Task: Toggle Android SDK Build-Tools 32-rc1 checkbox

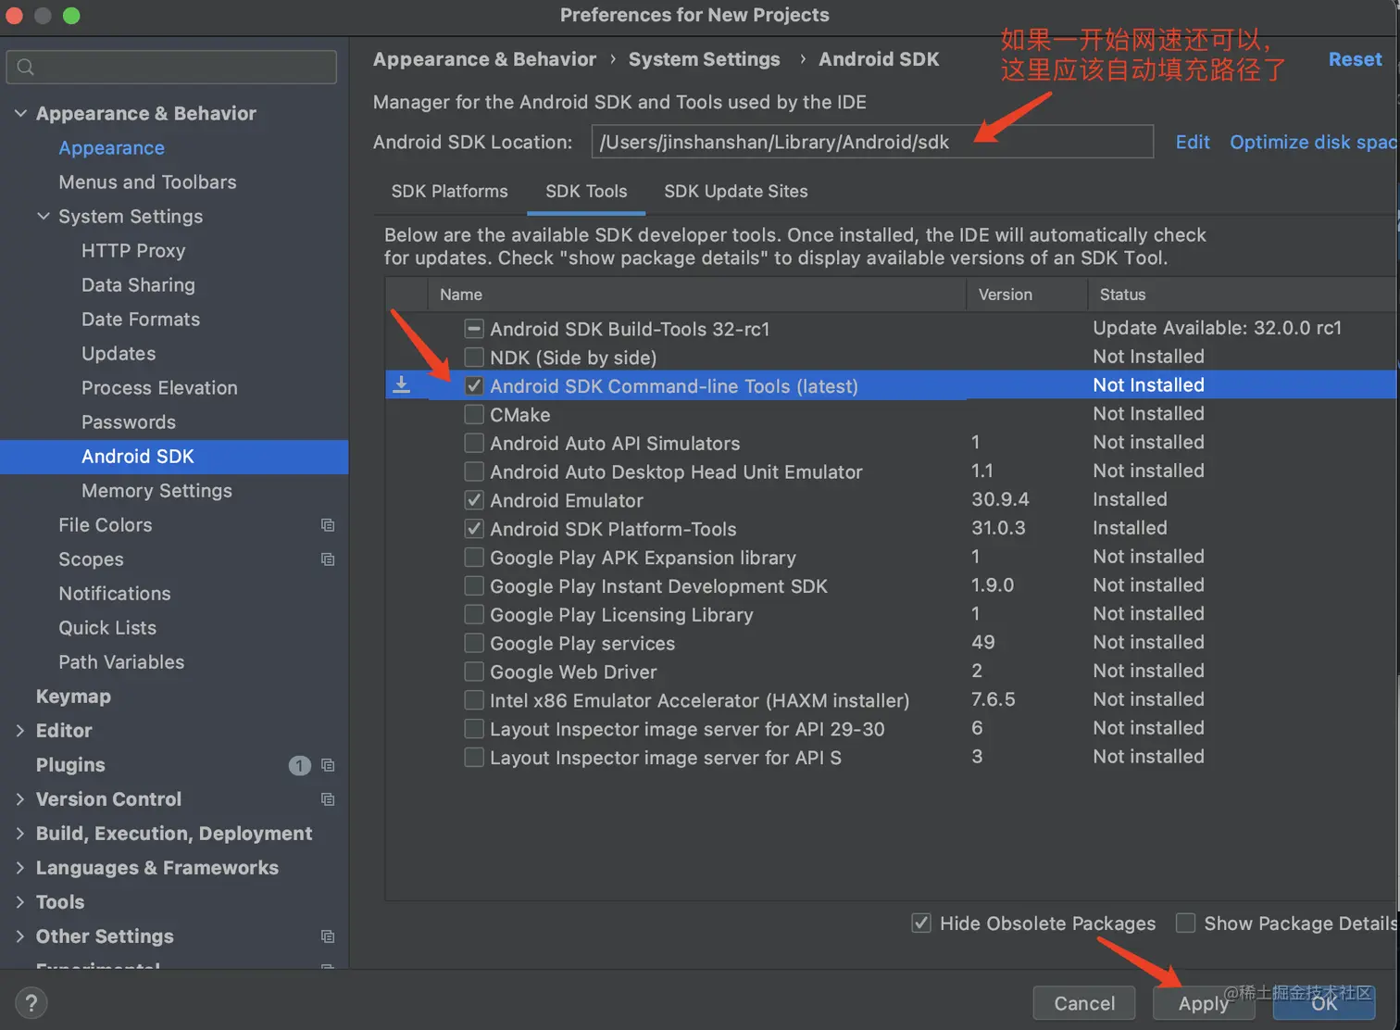Action: pyautogui.click(x=474, y=329)
